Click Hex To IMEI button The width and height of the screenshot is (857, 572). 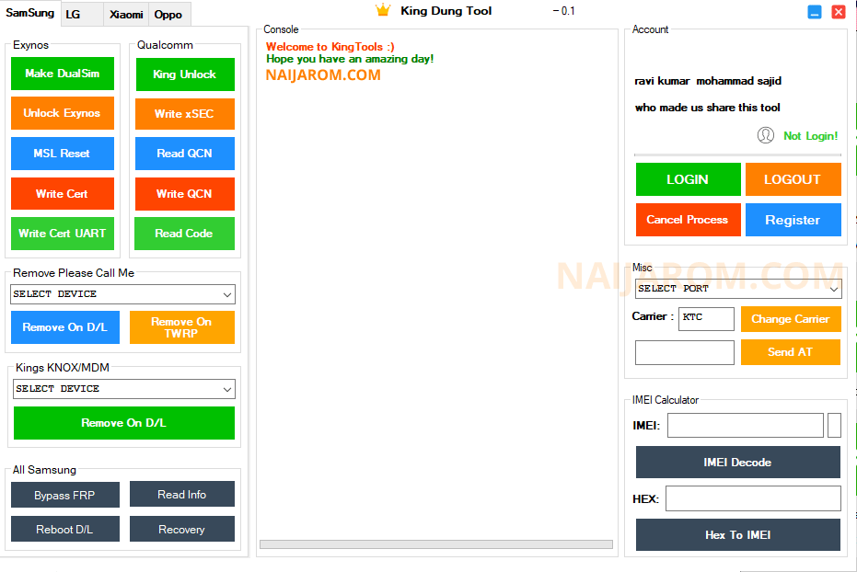738,535
